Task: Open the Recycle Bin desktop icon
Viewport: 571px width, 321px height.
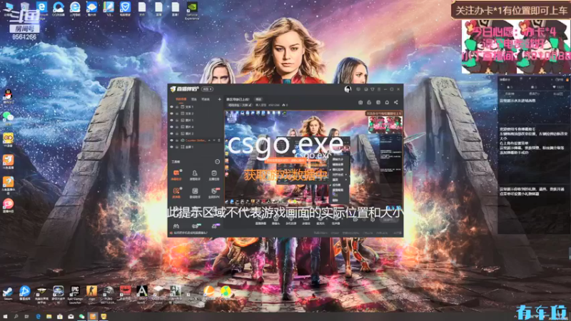Action: 25,9
